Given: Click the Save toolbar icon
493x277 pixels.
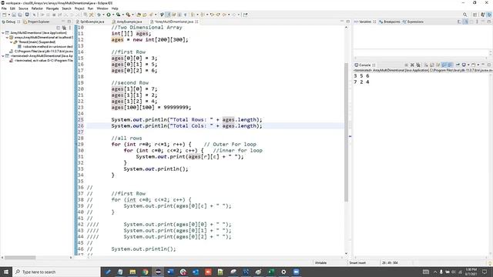Looking at the screenshot, I should 14,15.
